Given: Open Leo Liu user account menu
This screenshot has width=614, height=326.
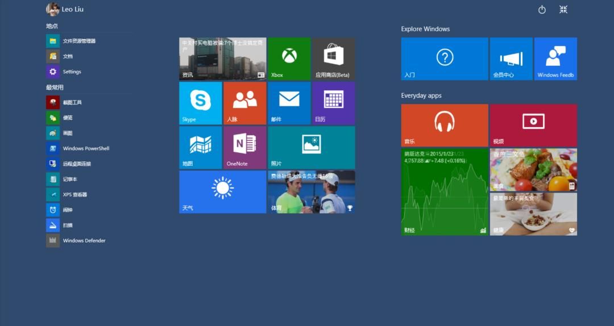Looking at the screenshot, I should coord(65,10).
